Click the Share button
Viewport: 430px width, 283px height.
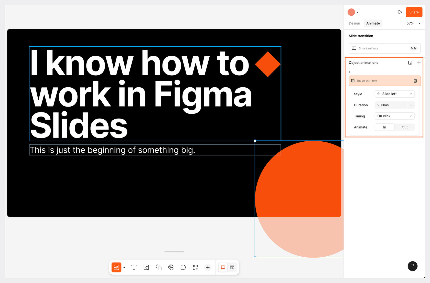[414, 12]
